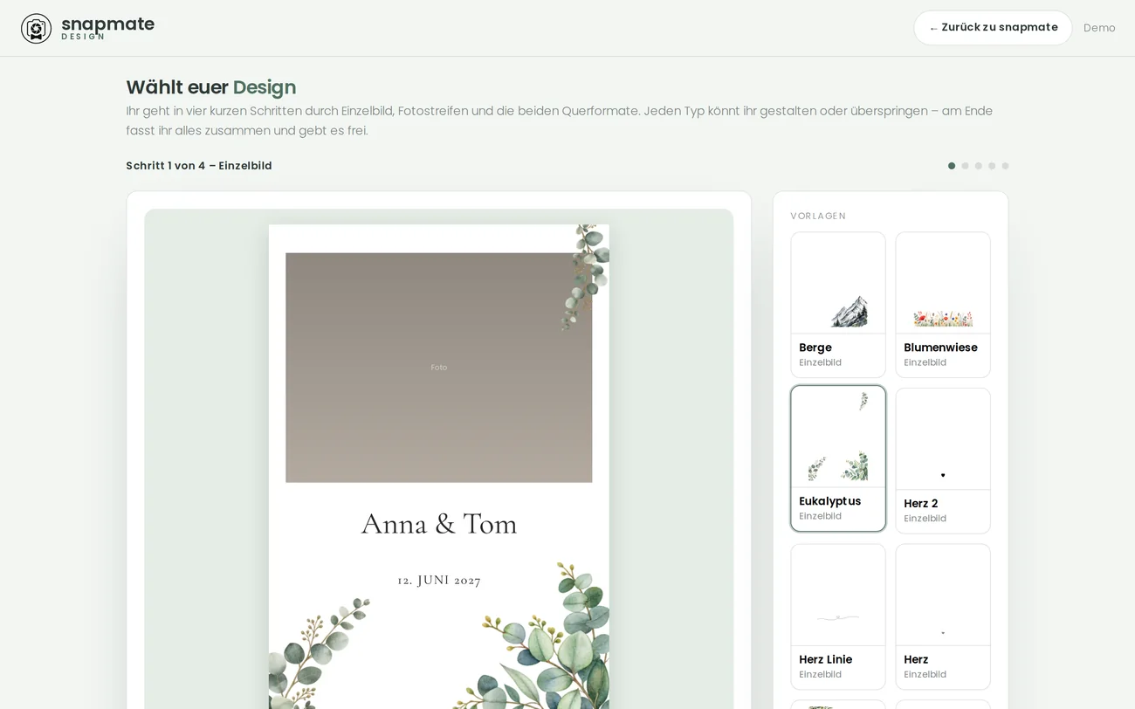Go back via Zurück zu snapmate button
This screenshot has height=709, width=1135.
(993, 28)
